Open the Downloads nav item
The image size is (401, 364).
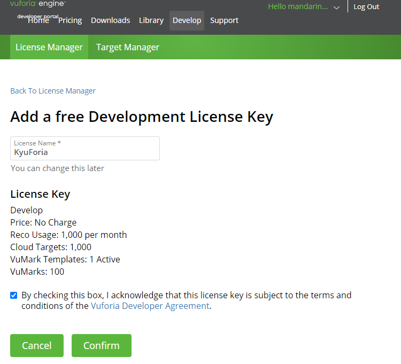pyautogui.click(x=111, y=20)
